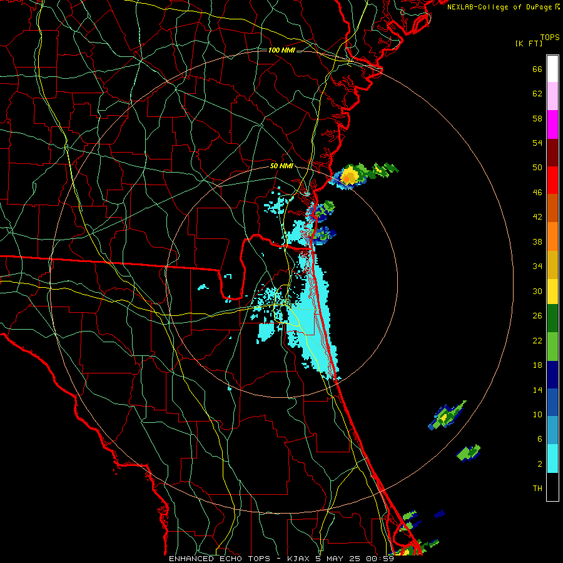Click the 30 legend value
Image resolution: width=563 pixels, height=563 pixels.
coord(537,291)
